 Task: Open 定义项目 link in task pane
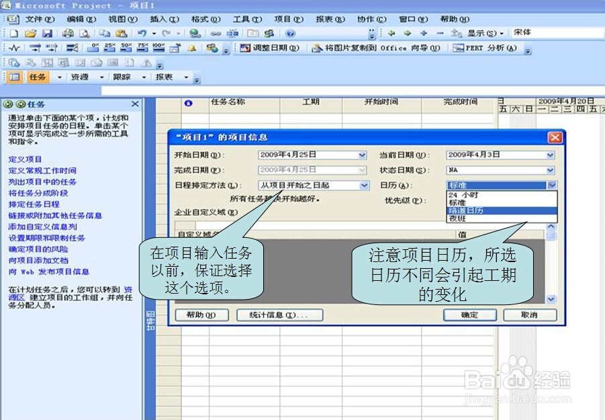pyautogui.click(x=25, y=159)
